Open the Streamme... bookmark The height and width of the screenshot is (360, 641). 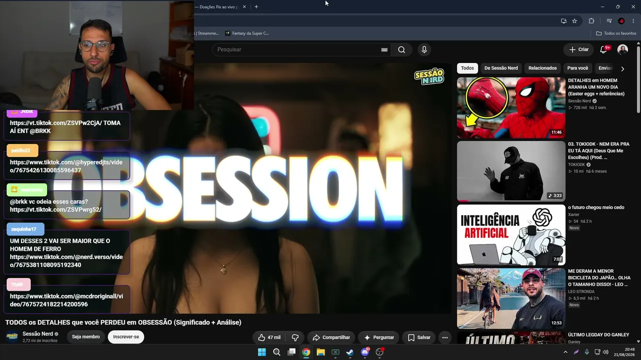pos(207,33)
